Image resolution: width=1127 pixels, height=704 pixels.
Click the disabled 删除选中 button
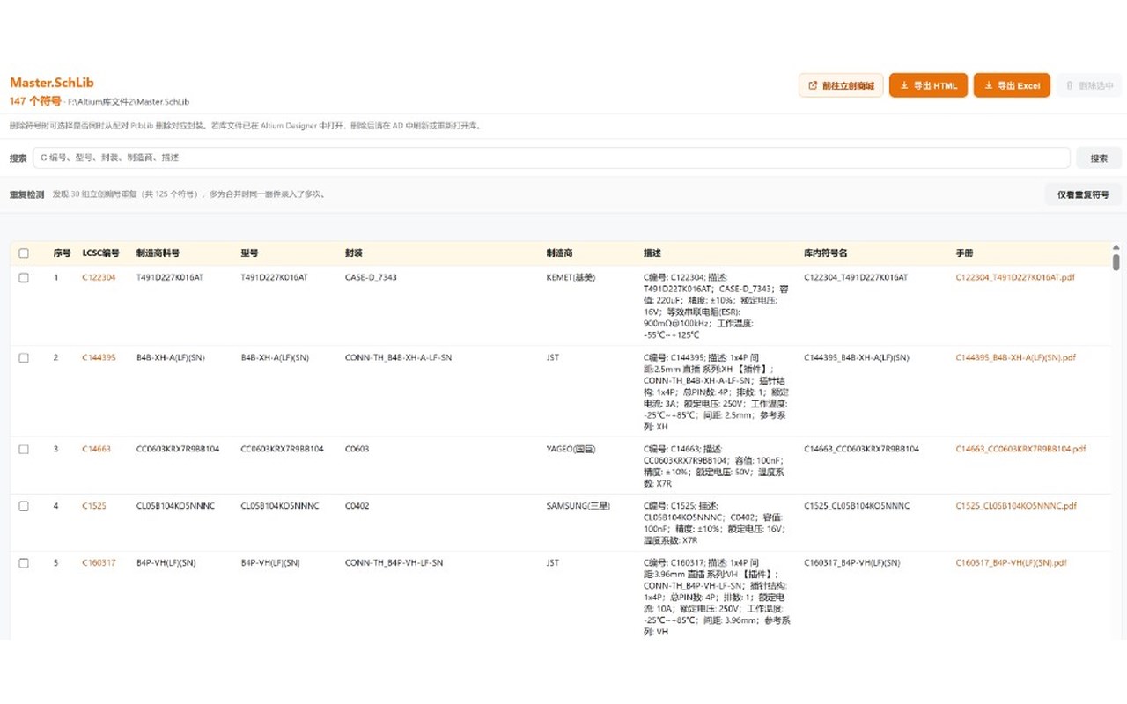(x=1089, y=85)
